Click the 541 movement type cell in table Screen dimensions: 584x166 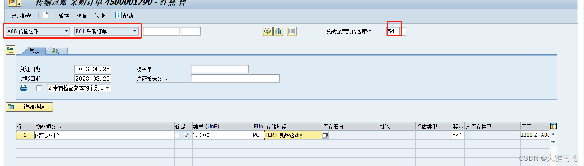(x=458, y=135)
